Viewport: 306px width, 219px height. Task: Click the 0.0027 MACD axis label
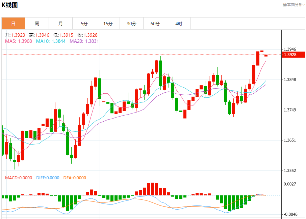(x=289, y=184)
